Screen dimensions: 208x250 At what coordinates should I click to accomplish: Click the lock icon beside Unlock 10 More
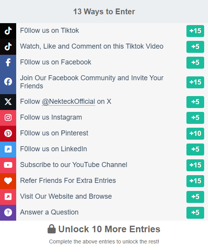tap(52, 229)
